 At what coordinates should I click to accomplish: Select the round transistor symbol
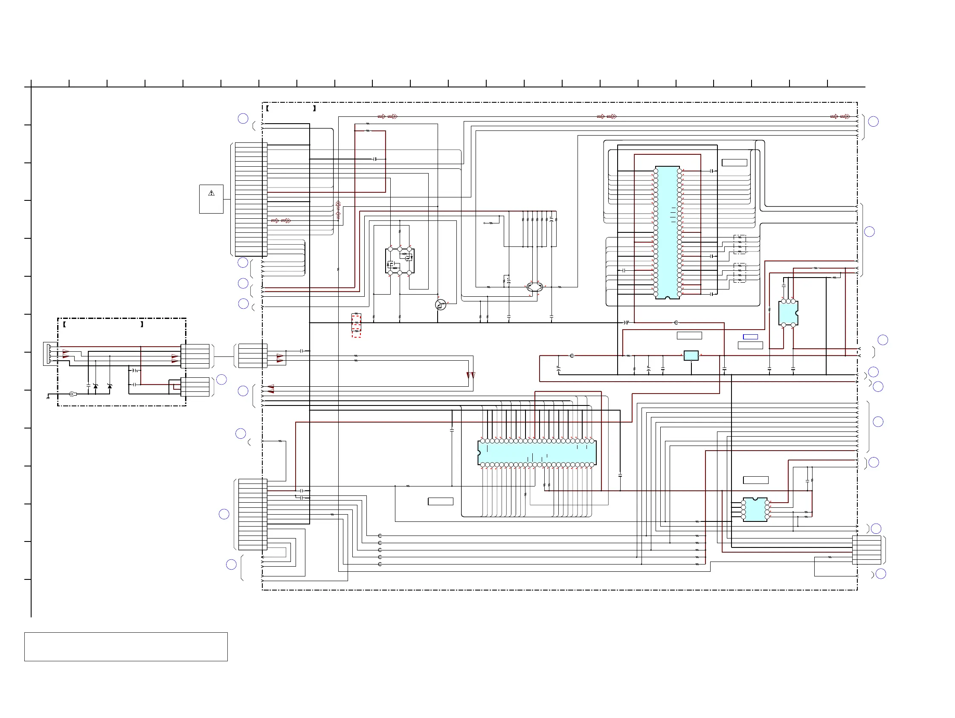[440, 305]
